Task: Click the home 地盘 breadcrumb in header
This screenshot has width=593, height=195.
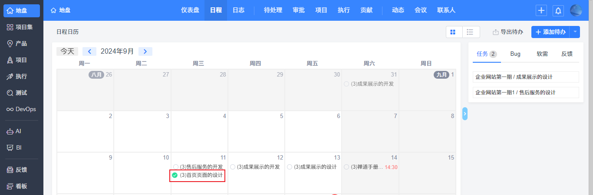Action: (60, 10)
